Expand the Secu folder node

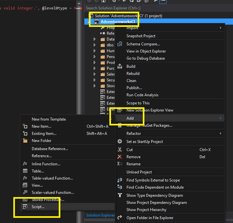[x=94, y=80]
